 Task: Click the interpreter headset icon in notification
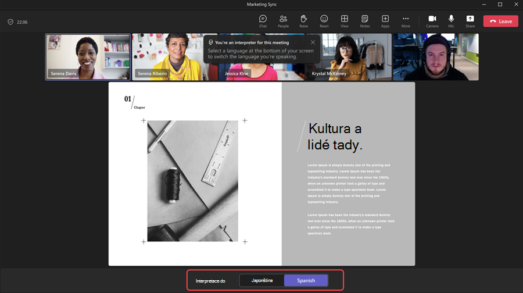tap(210, 42)
